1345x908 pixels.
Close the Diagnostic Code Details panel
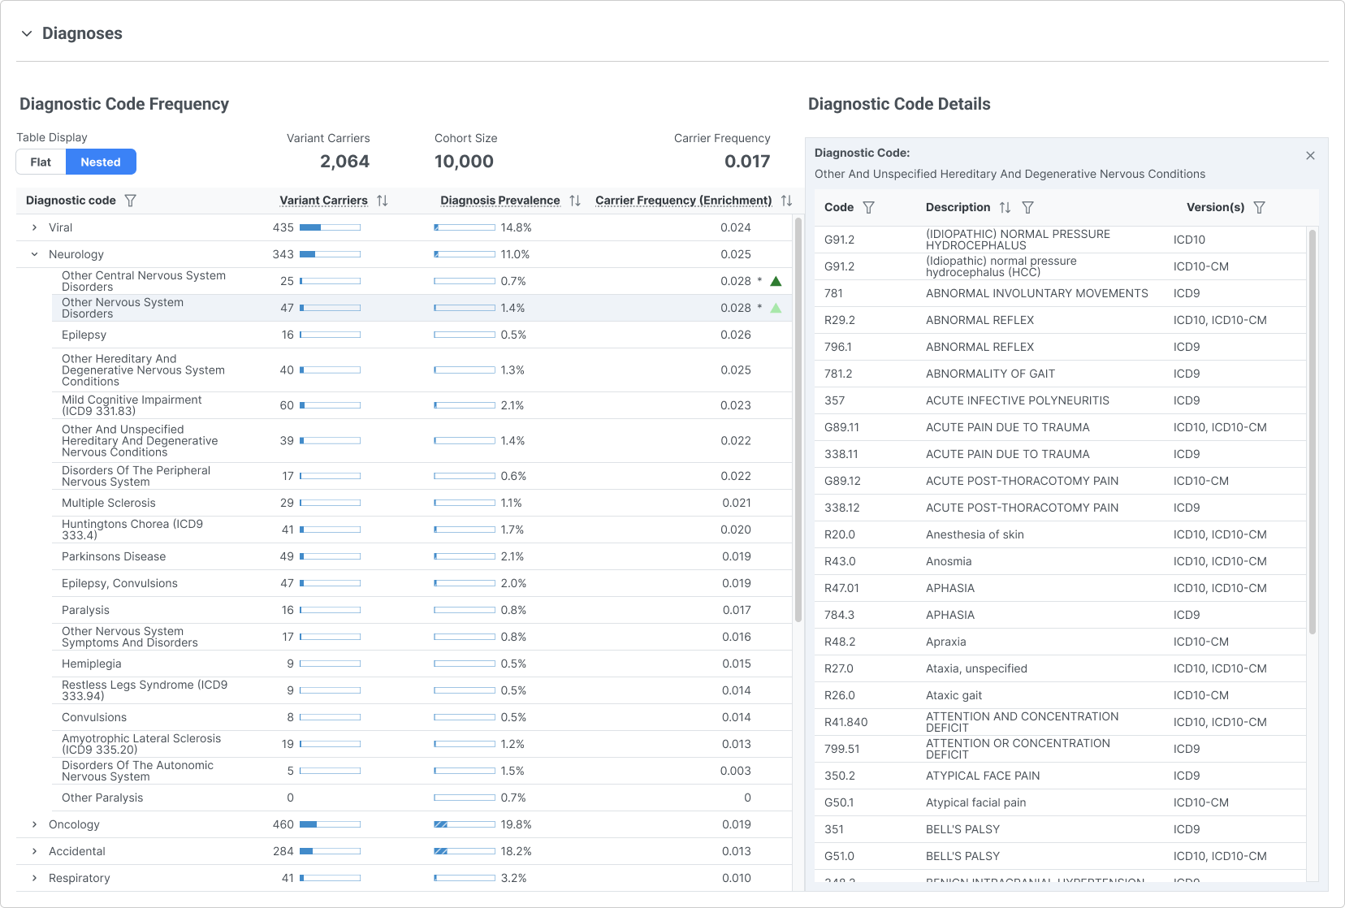(x=1310, y=155)
